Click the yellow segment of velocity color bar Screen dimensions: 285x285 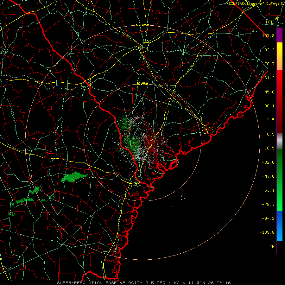click(280, 56)
